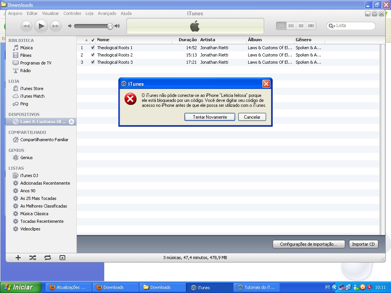Open the Avançado menu

click(x=107, y=13)
